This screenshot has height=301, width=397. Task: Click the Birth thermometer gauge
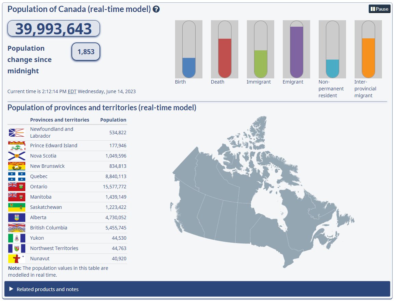(188, 50)
